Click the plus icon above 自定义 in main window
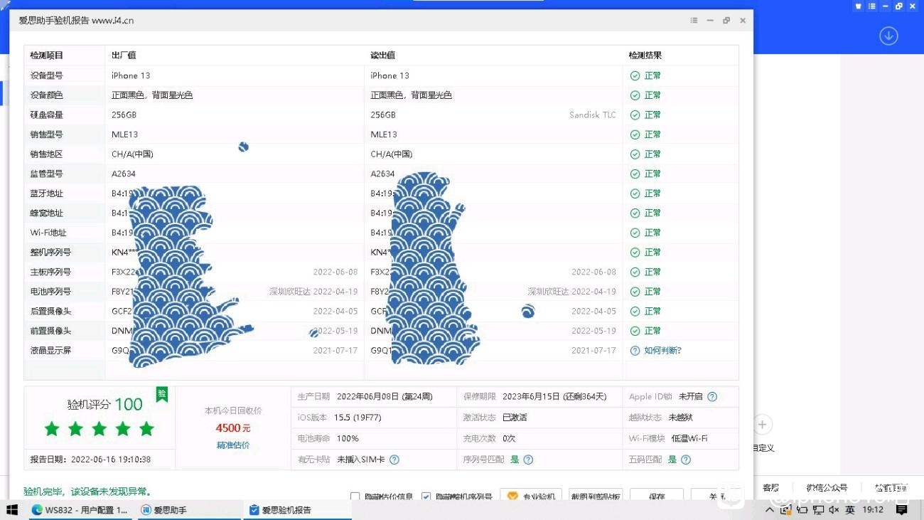Viewport: 924px width, 520px height. [762, 425]
